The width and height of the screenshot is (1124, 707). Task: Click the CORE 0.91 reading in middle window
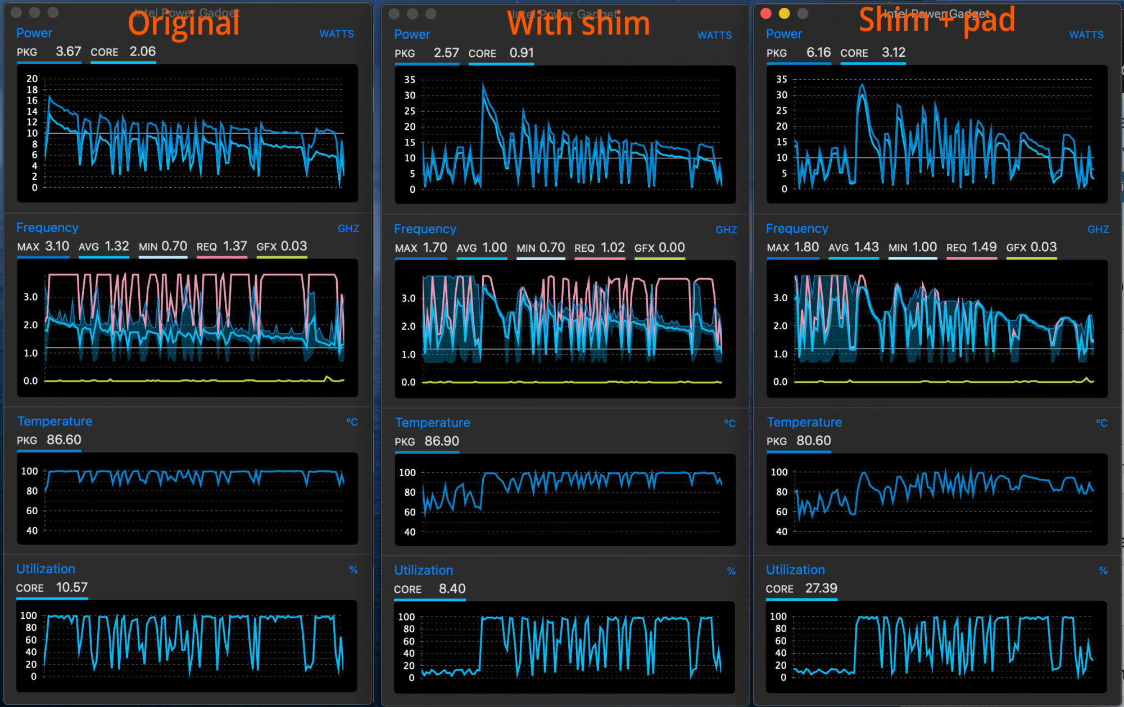(521, 53)
